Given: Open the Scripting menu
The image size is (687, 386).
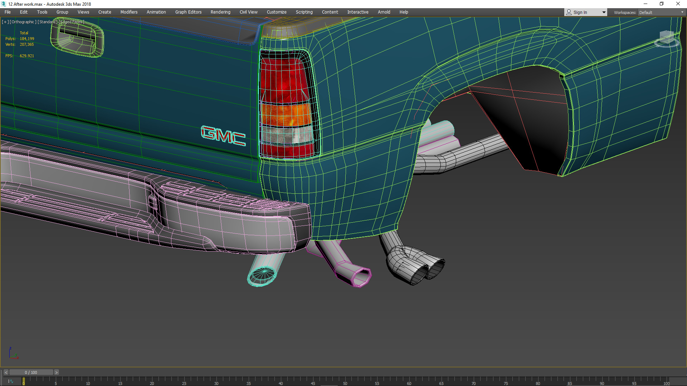Looking at the screenshot, I should coord(304,12).
